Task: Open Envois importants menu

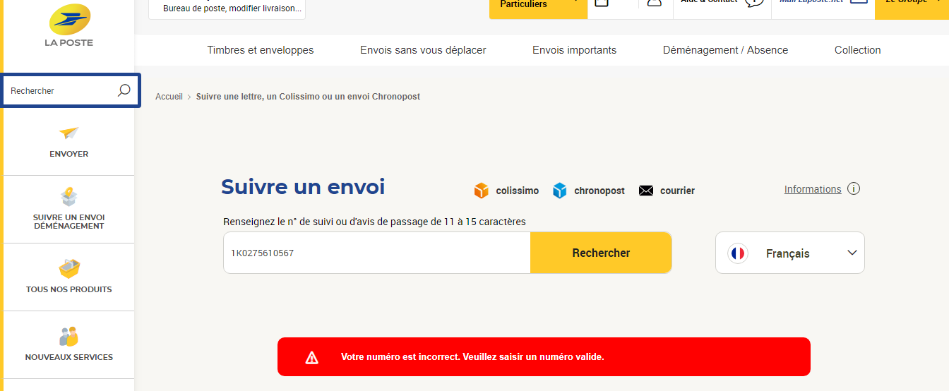Action: click(x=574, y=50)
